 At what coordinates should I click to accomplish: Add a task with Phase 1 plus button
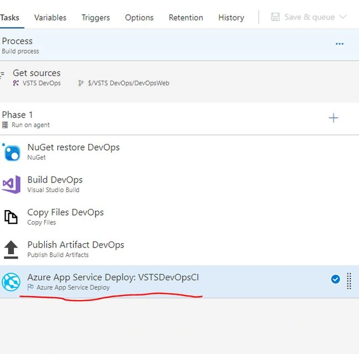pyautogui.click(x=334, y=118)
